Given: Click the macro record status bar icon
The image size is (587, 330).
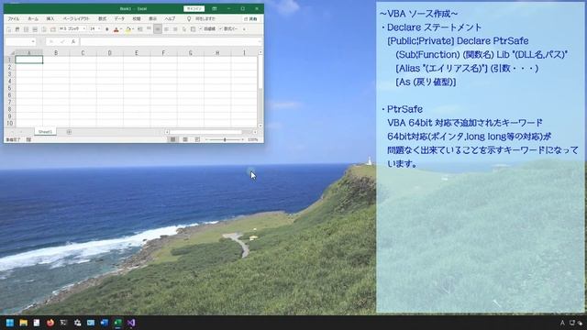Looking at the screenshot, I should 28,139.
